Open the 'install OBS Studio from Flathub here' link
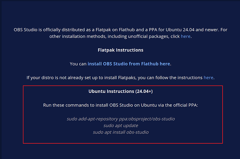240x159 pixels. pyautogui.click(x=129, y=64)
